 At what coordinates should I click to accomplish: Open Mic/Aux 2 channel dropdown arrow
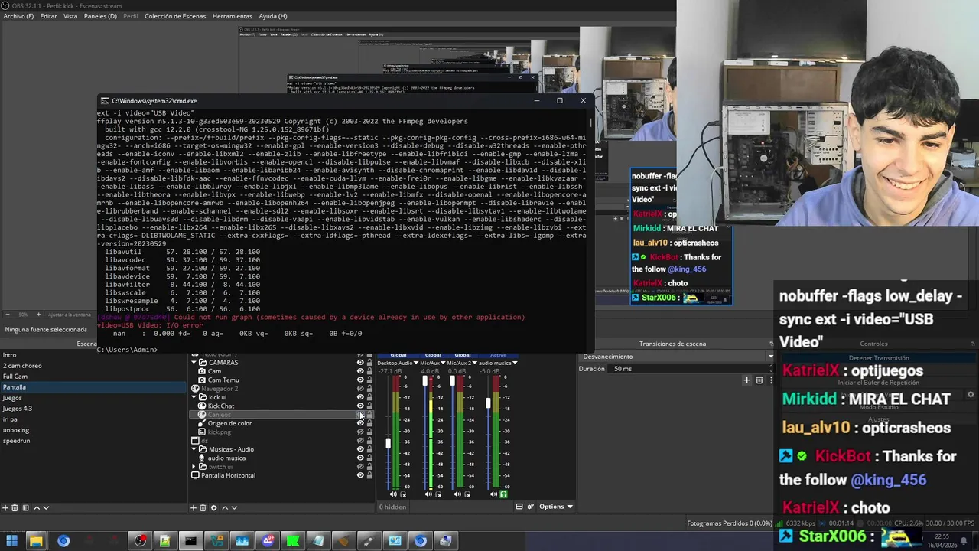[474, 363]
